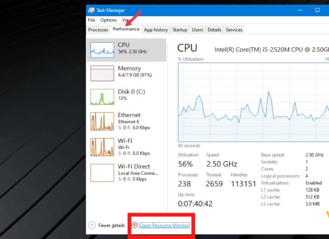This screenshot has height=239, width=329.
Task: Click the Resource Monitor gauge icon
Action: point(135,225)
